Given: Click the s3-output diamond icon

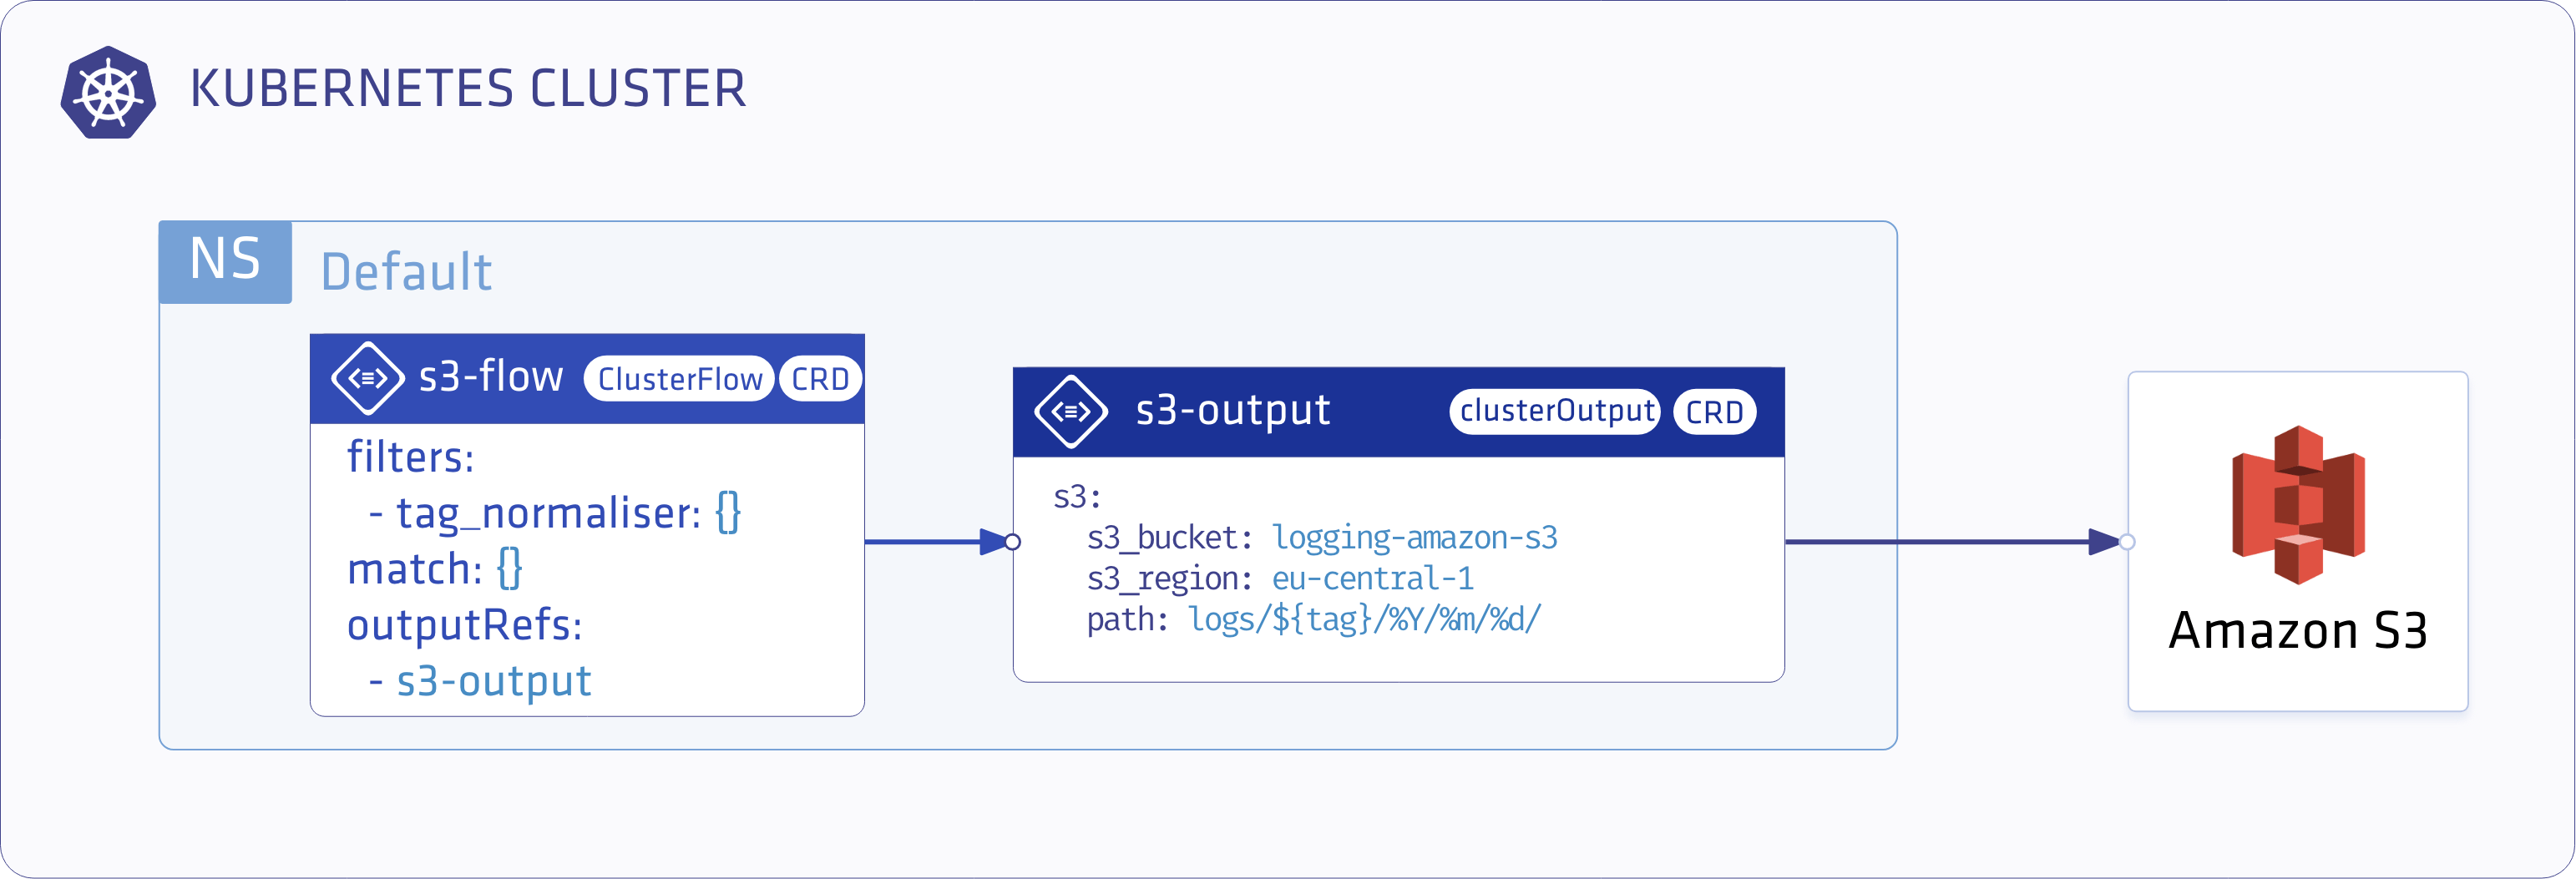Looking at the screenshot, I should [x=1070, y=411].
